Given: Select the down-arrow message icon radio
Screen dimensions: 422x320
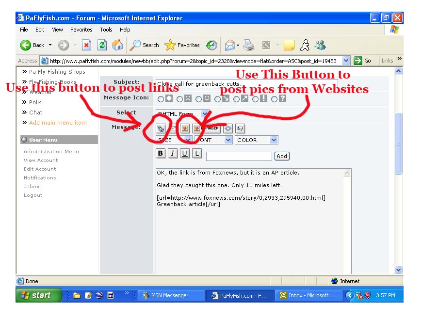Looking at the screenshot, I should (217, 99).
